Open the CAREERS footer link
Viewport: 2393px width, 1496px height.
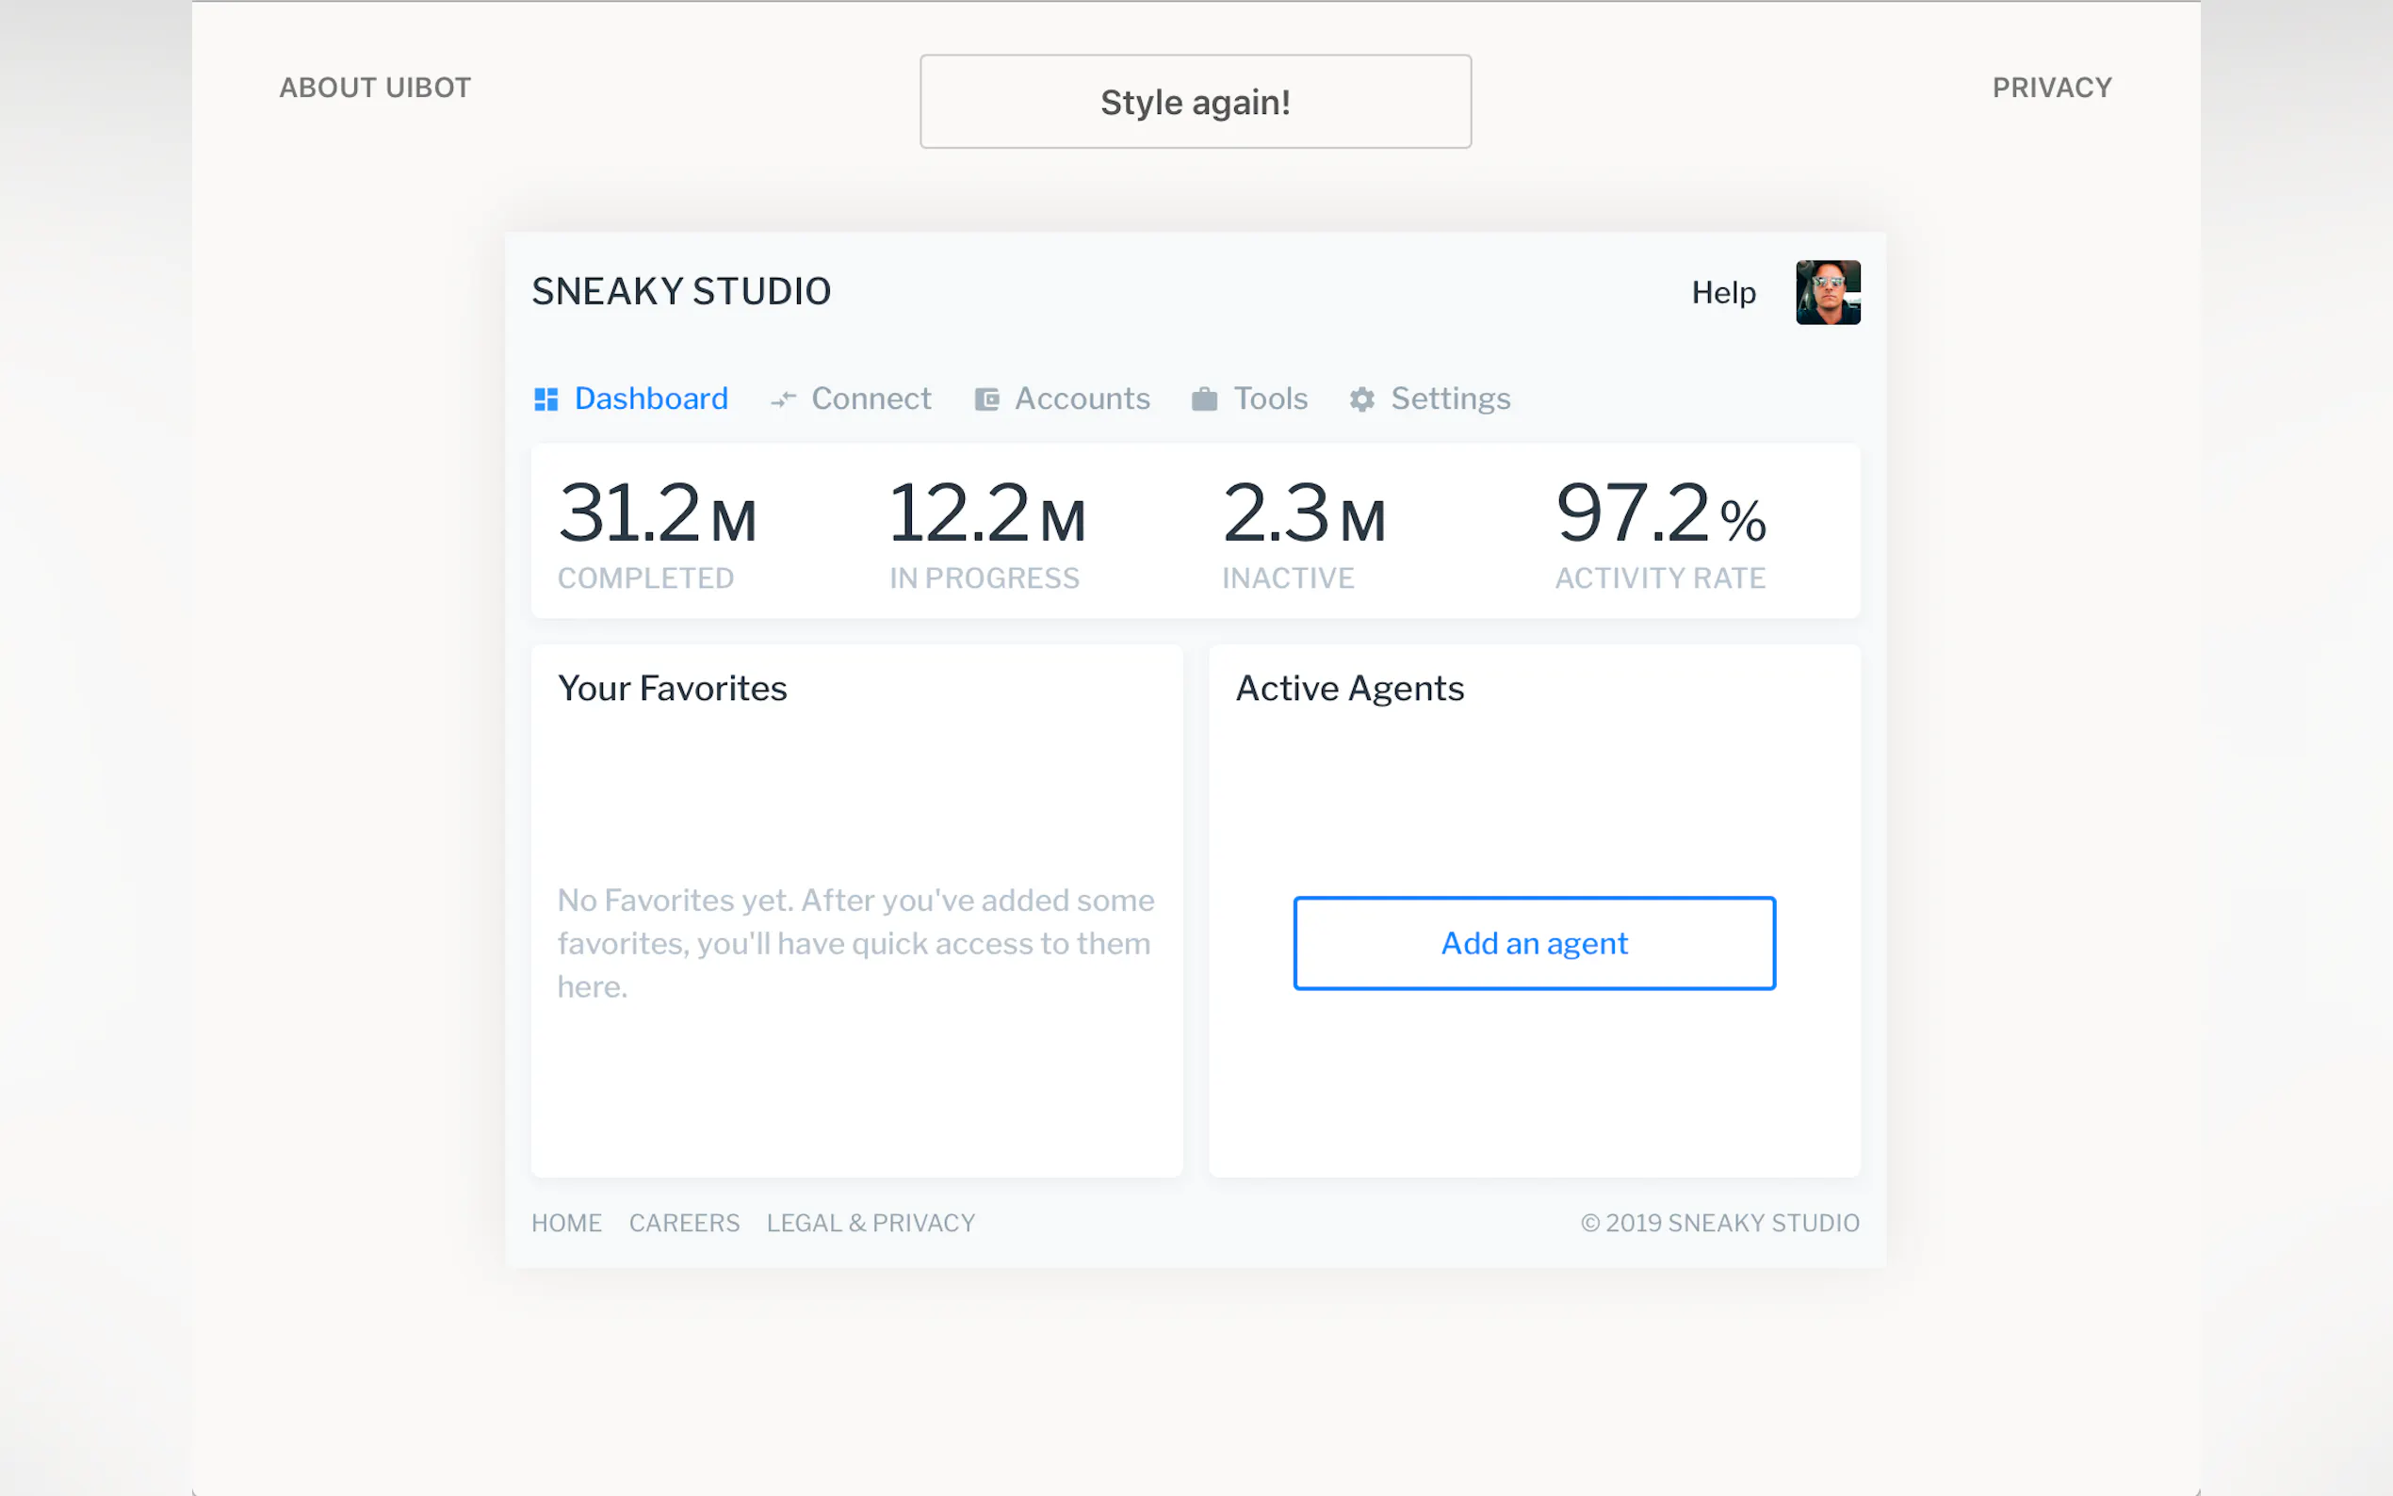[x=684, y=1223]
